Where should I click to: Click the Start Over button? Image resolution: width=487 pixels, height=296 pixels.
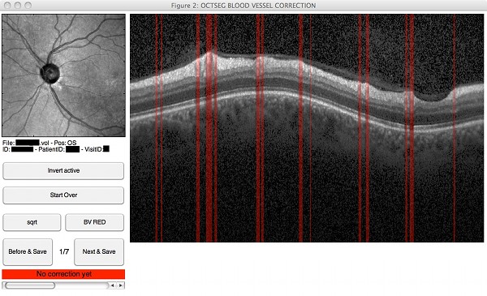click(x=63, y=195)
